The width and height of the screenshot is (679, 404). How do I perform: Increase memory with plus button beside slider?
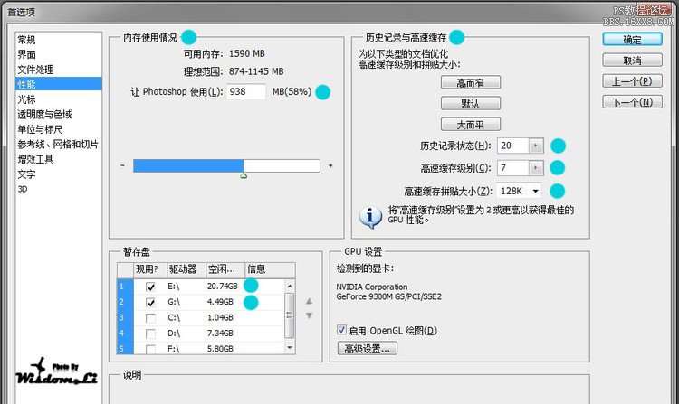coord(330,165)
